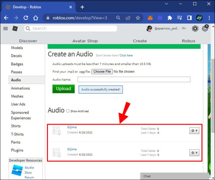Expand the gear dropdown for second Gijima audio
This screenshot has width=215, height=180.
194,153
